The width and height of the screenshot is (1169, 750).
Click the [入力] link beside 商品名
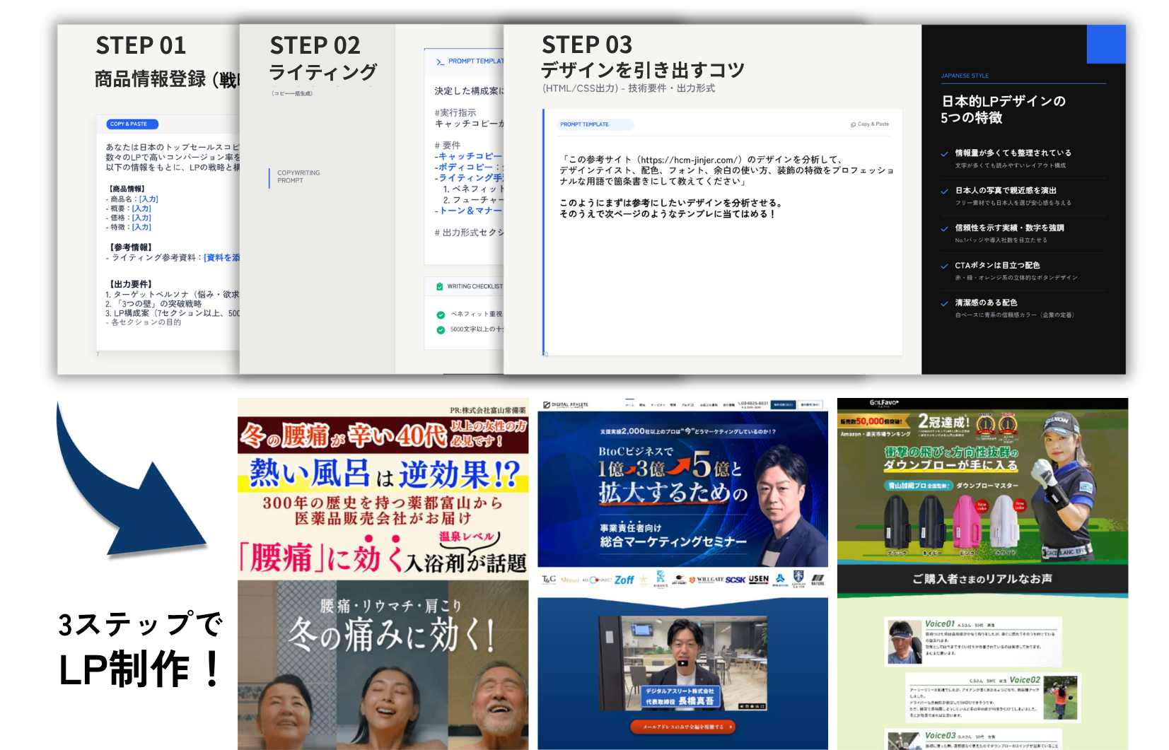[149, 199]
